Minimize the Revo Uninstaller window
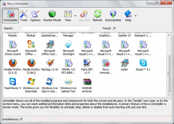 point(150,3)
